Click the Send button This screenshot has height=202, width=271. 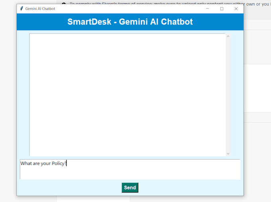pos(130,188)
